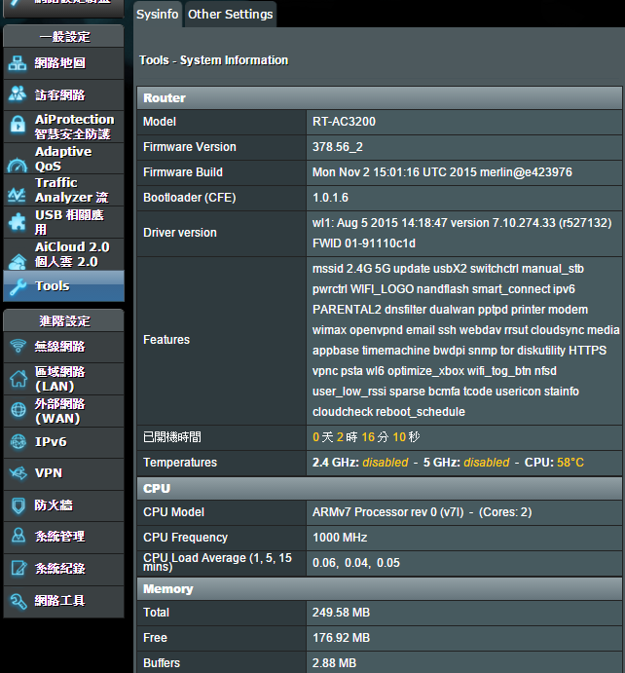Click the 1000 MHz CPU frequency value
Image resolution: width=625 pixels, height=673 pixels.
340,538
